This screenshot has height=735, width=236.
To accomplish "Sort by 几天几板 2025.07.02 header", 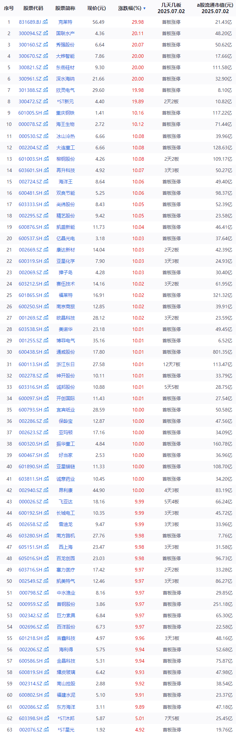I will coord(171,8).
